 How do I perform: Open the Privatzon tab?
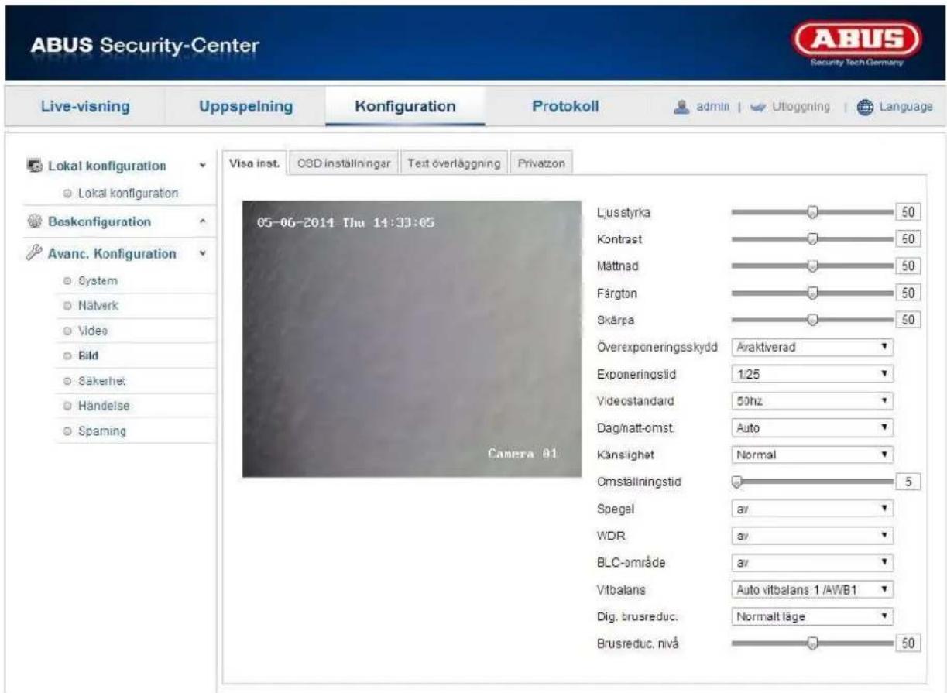(x=540, y=163)
